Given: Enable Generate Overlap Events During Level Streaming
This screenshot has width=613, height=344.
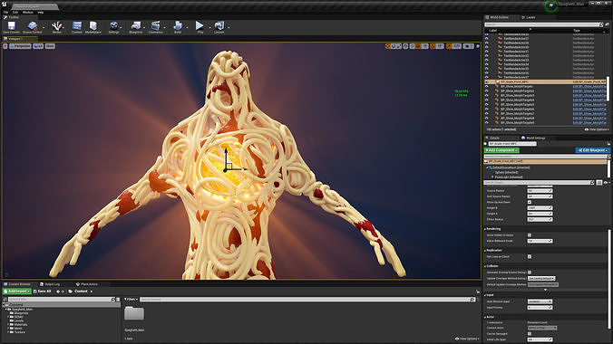Looking at the screenshot, I should coord(530,272).
